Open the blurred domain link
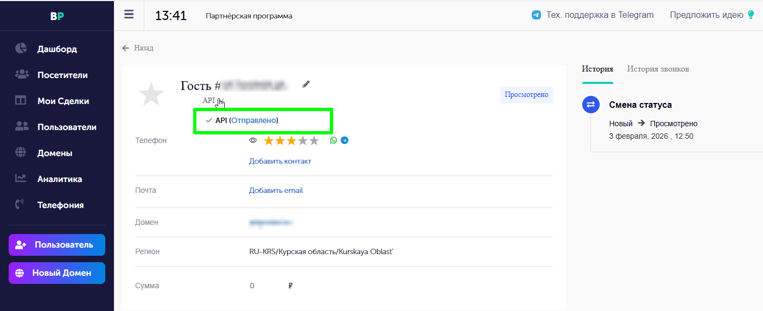The height and width of the screenshot is (311, 763). point(271,222)
